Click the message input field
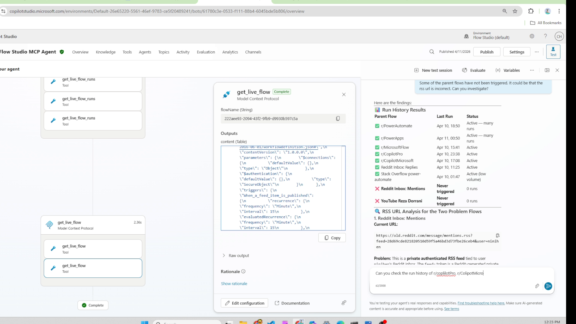 (x=450, y=273)
